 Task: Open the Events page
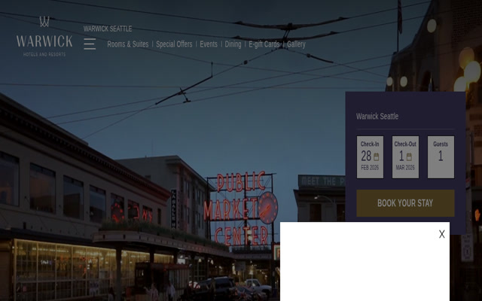[209, 44]
